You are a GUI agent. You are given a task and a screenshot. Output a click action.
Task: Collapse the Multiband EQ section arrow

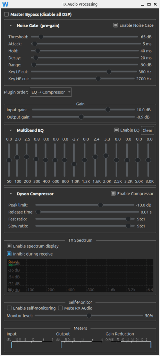[x=11, y=131]
